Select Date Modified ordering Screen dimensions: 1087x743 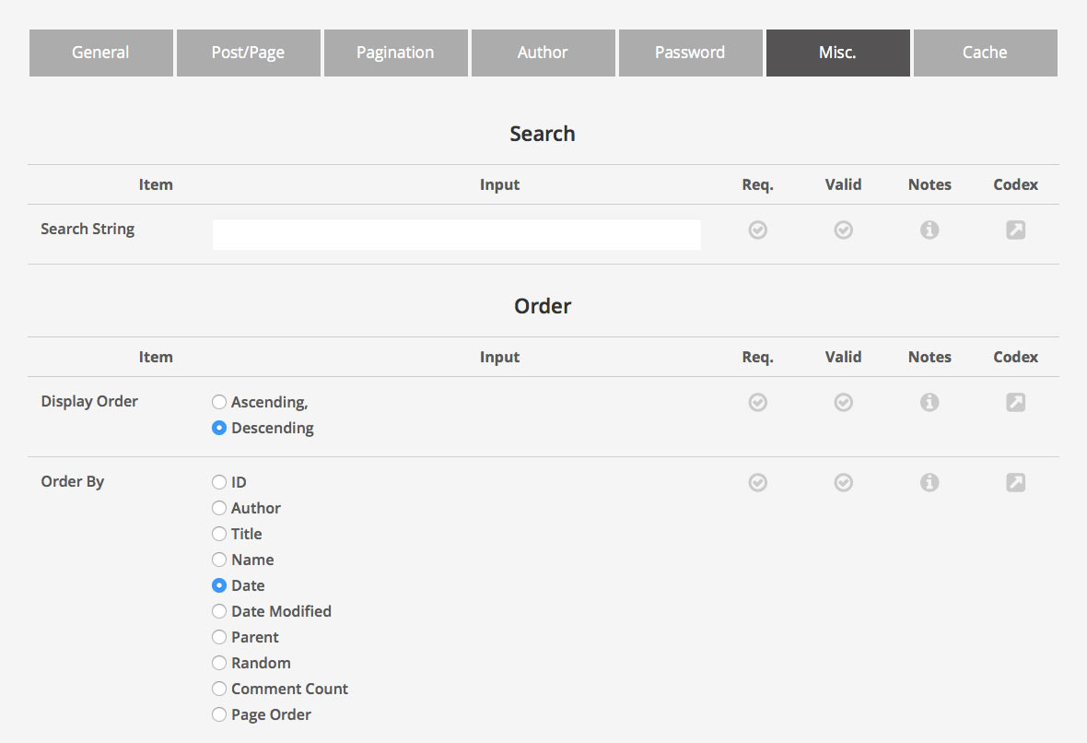pyautogui.click(x=219, y=611)
